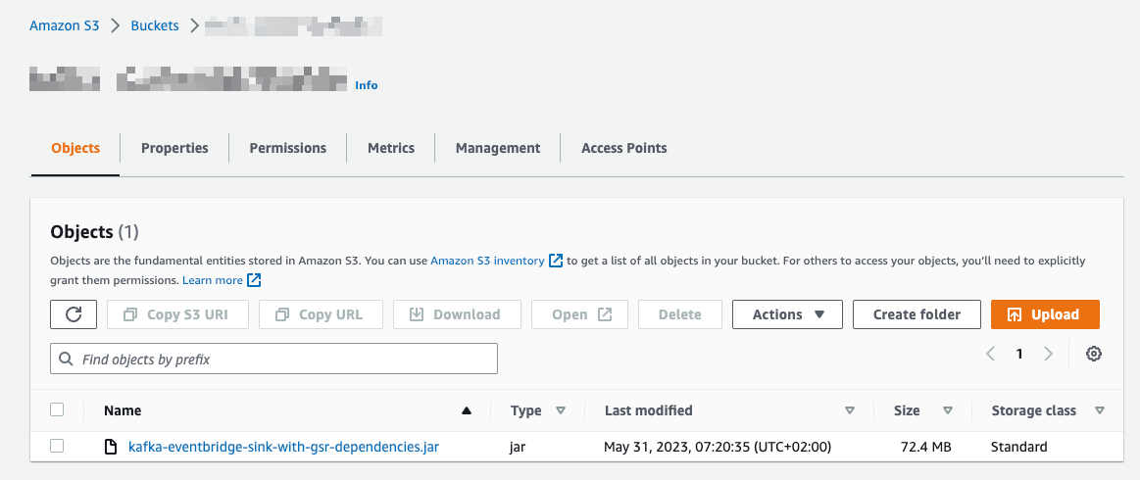Sort by Name ascending arrow

click(x=467, y=410)
